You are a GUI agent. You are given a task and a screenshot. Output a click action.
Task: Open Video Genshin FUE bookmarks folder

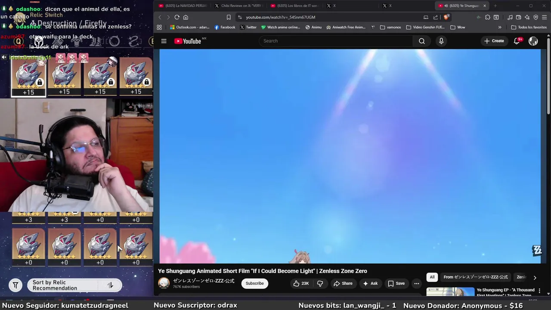(426, 27)
